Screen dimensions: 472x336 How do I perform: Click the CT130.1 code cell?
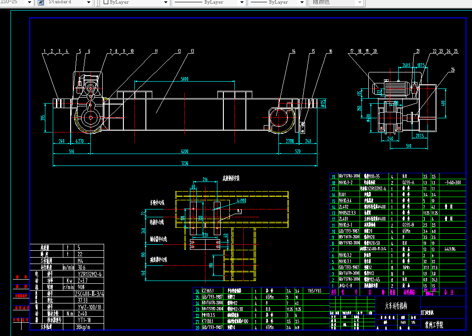[208, 321]
